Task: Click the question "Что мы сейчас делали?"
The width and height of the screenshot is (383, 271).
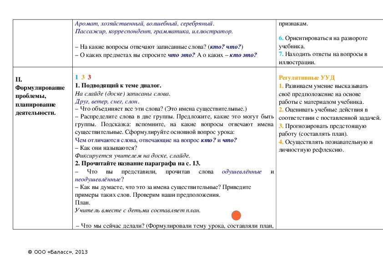Action: pos(113,226)
